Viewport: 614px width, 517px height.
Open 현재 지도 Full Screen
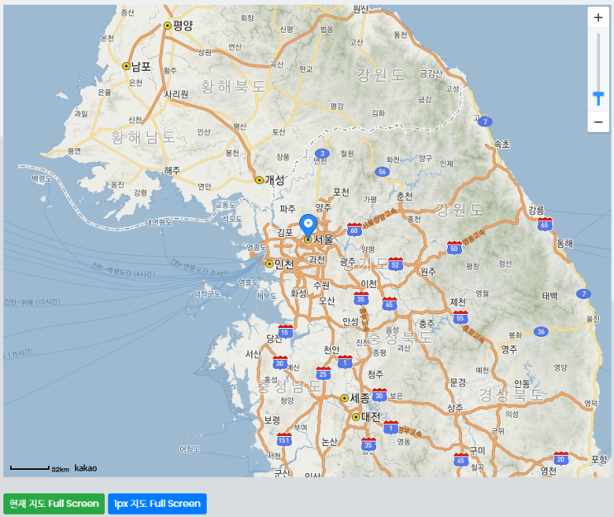pyautogui.click(x=53, y=503)
